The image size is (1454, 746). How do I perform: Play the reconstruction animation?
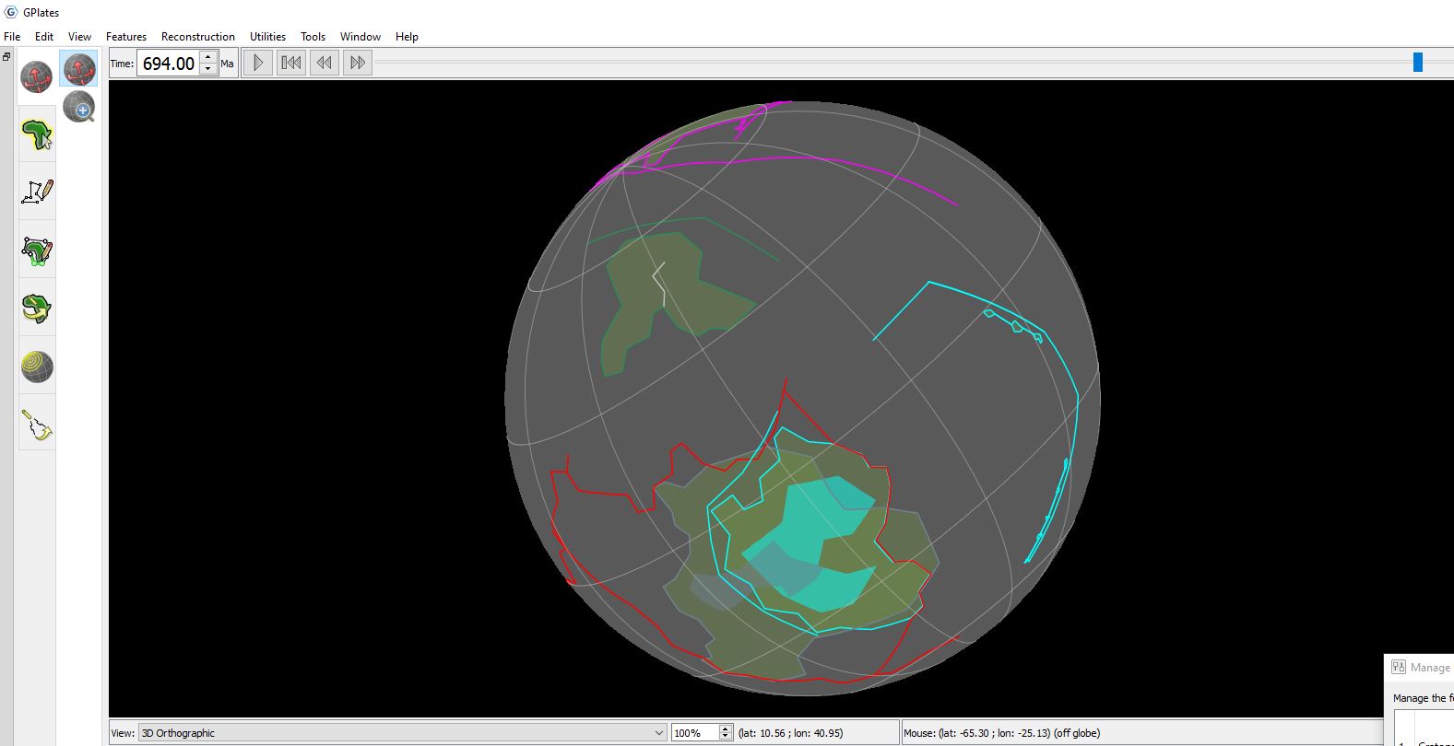(258, 63)
